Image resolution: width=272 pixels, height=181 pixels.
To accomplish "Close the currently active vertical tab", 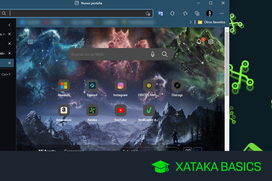I will click(x=9, y=63).
